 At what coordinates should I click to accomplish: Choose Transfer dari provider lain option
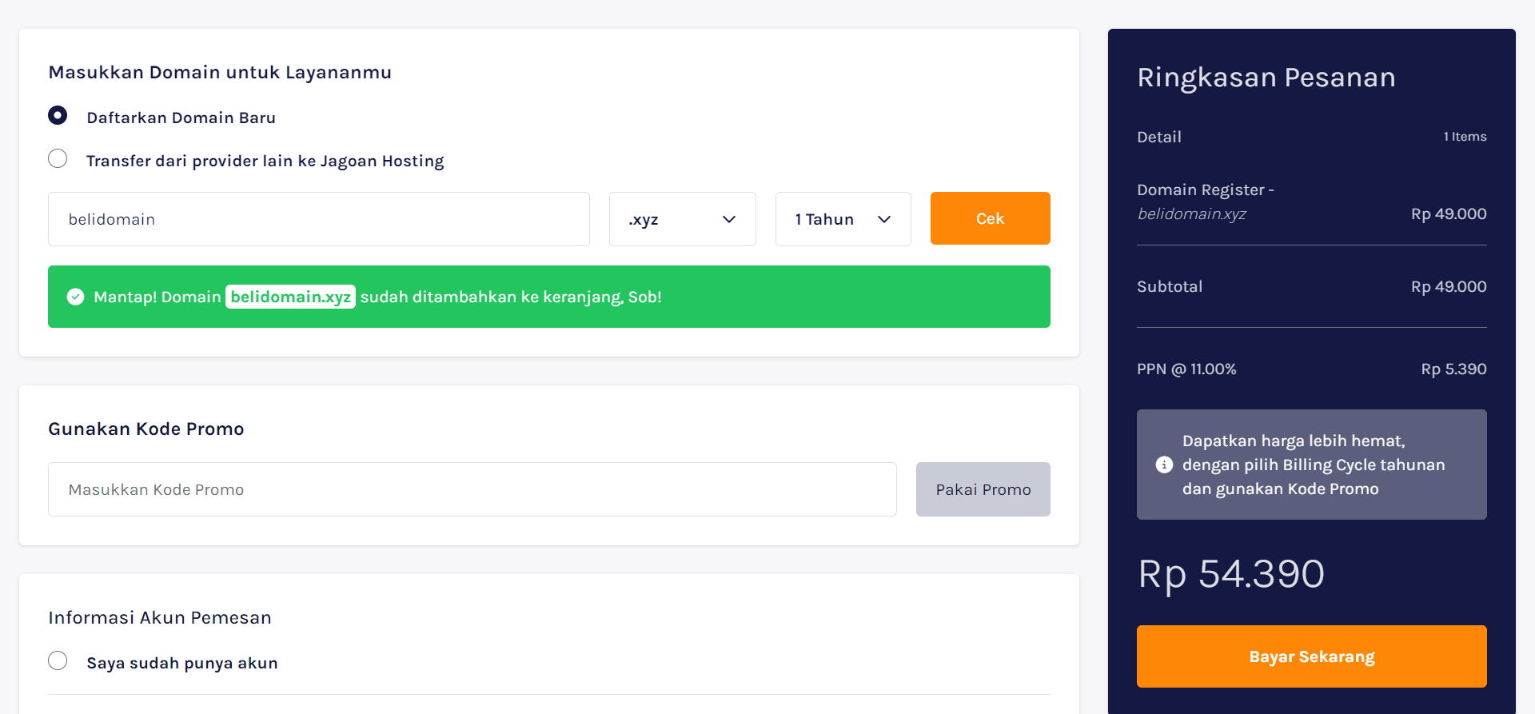point(58,159)
